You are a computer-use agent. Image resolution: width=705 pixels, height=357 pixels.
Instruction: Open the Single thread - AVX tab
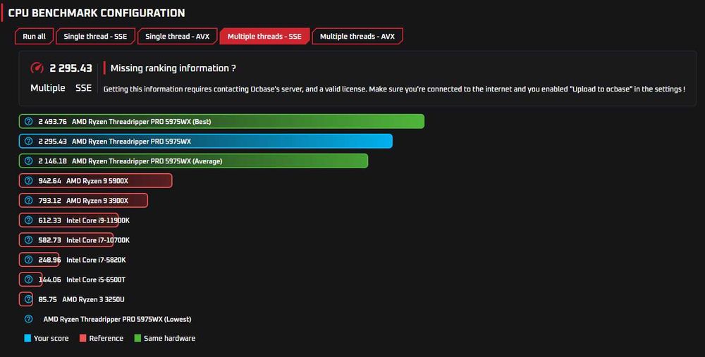pyautogui.click(x=177, y=37)
